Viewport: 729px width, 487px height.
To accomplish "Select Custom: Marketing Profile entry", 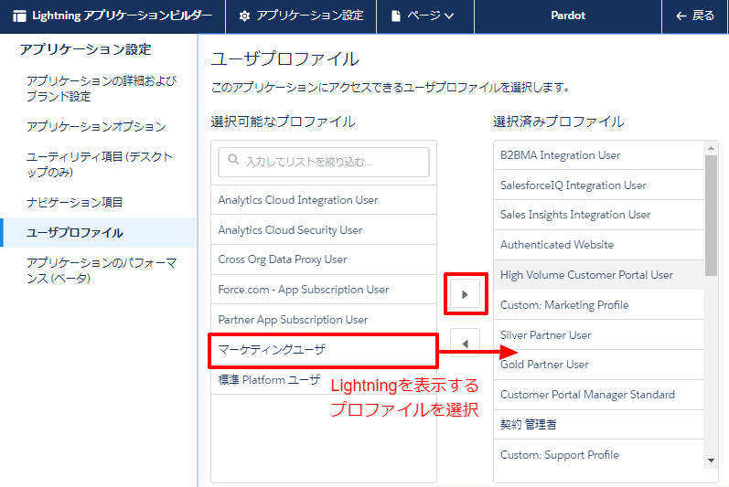I will click(x=598, y=305).
